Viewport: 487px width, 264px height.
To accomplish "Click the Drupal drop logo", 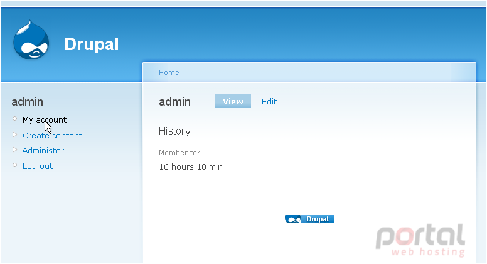I will [31, 39].
